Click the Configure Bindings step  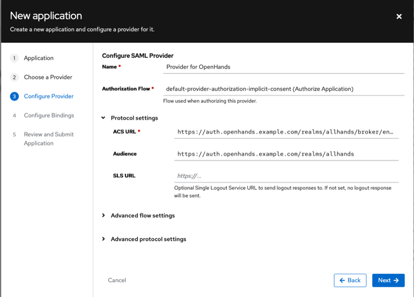(49, 115)
